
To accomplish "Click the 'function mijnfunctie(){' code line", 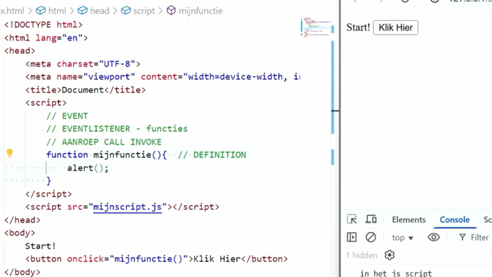I will [x=106, y=155].
